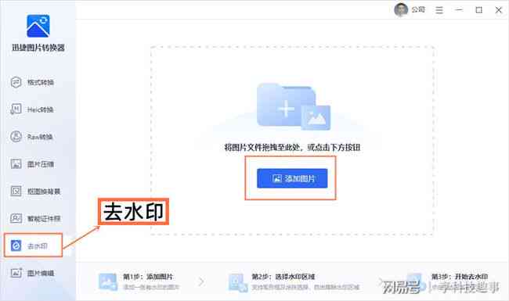The height and width of the screenshot is (301, 509).
Task: Click the 第2步：选择水印区域 step label
Action: click(283, 277)
